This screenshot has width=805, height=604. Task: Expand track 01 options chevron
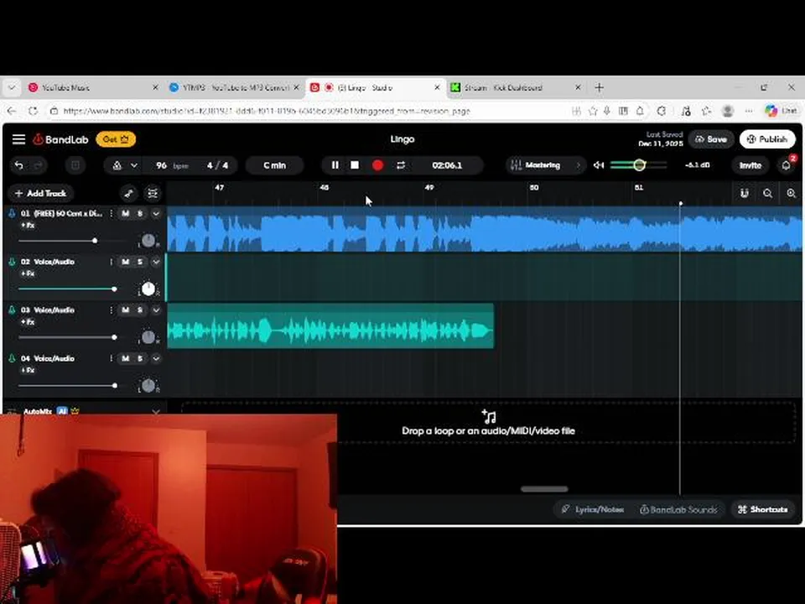(156, 214)
